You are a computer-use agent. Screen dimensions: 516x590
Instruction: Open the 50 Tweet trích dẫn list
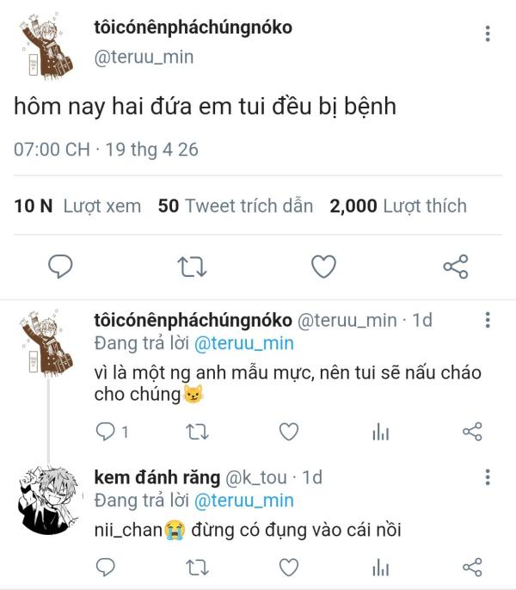[236, 206]
